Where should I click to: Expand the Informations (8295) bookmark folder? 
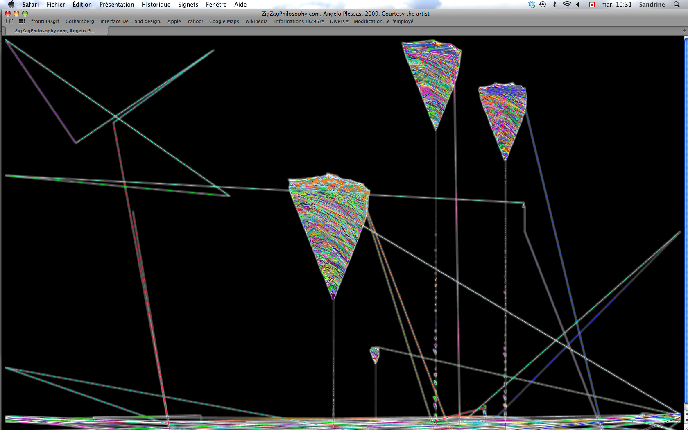[299, 21]
